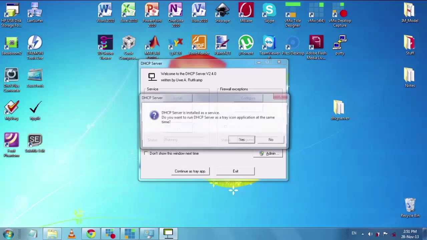427x240 pixels.
Task: Show hidden system tray icons
Action: click(363, 234)
